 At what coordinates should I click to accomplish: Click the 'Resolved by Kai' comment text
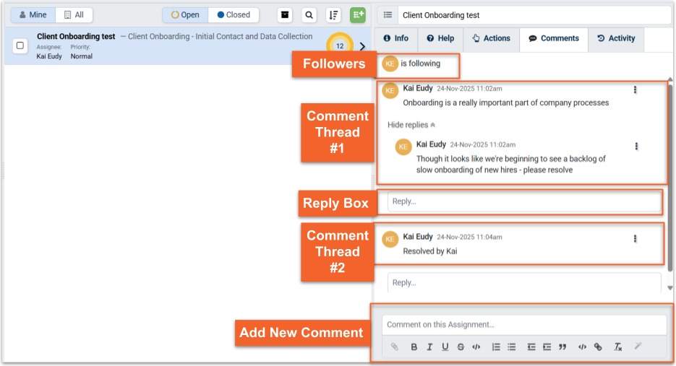(430, 251)
